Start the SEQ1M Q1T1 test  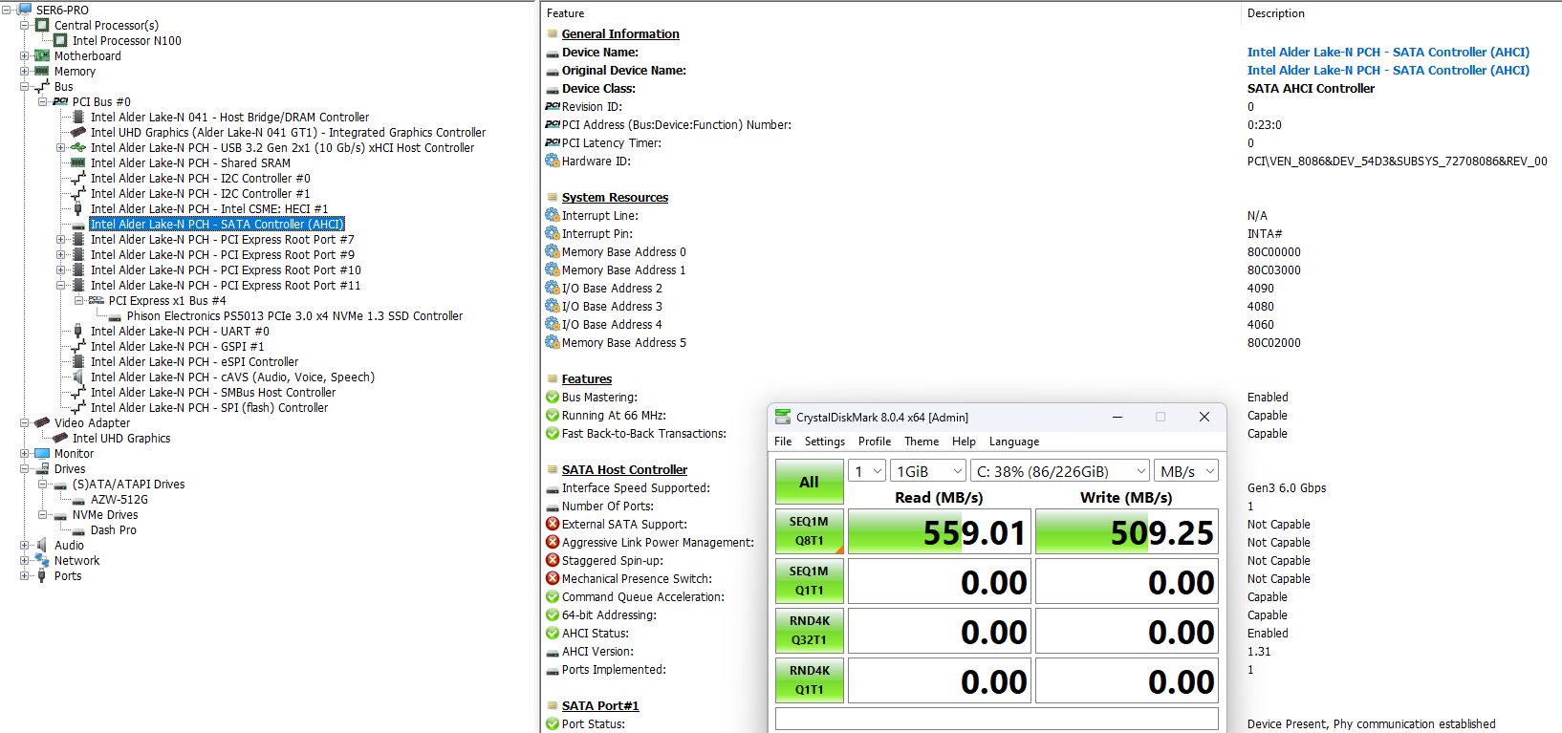(809, 581)
